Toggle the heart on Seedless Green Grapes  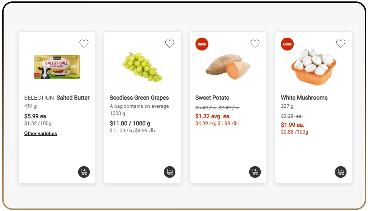(x=170, y=43)
